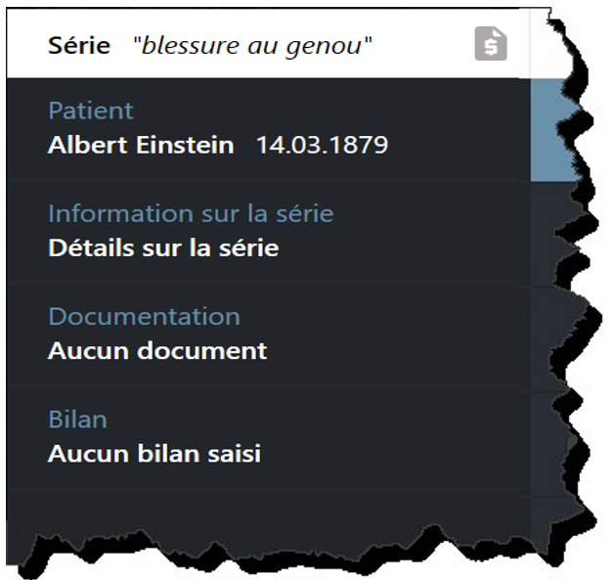Screen dimensions: 613x580
Task: Click Aucun bilan saisi entry
Action: pos(154,454)
